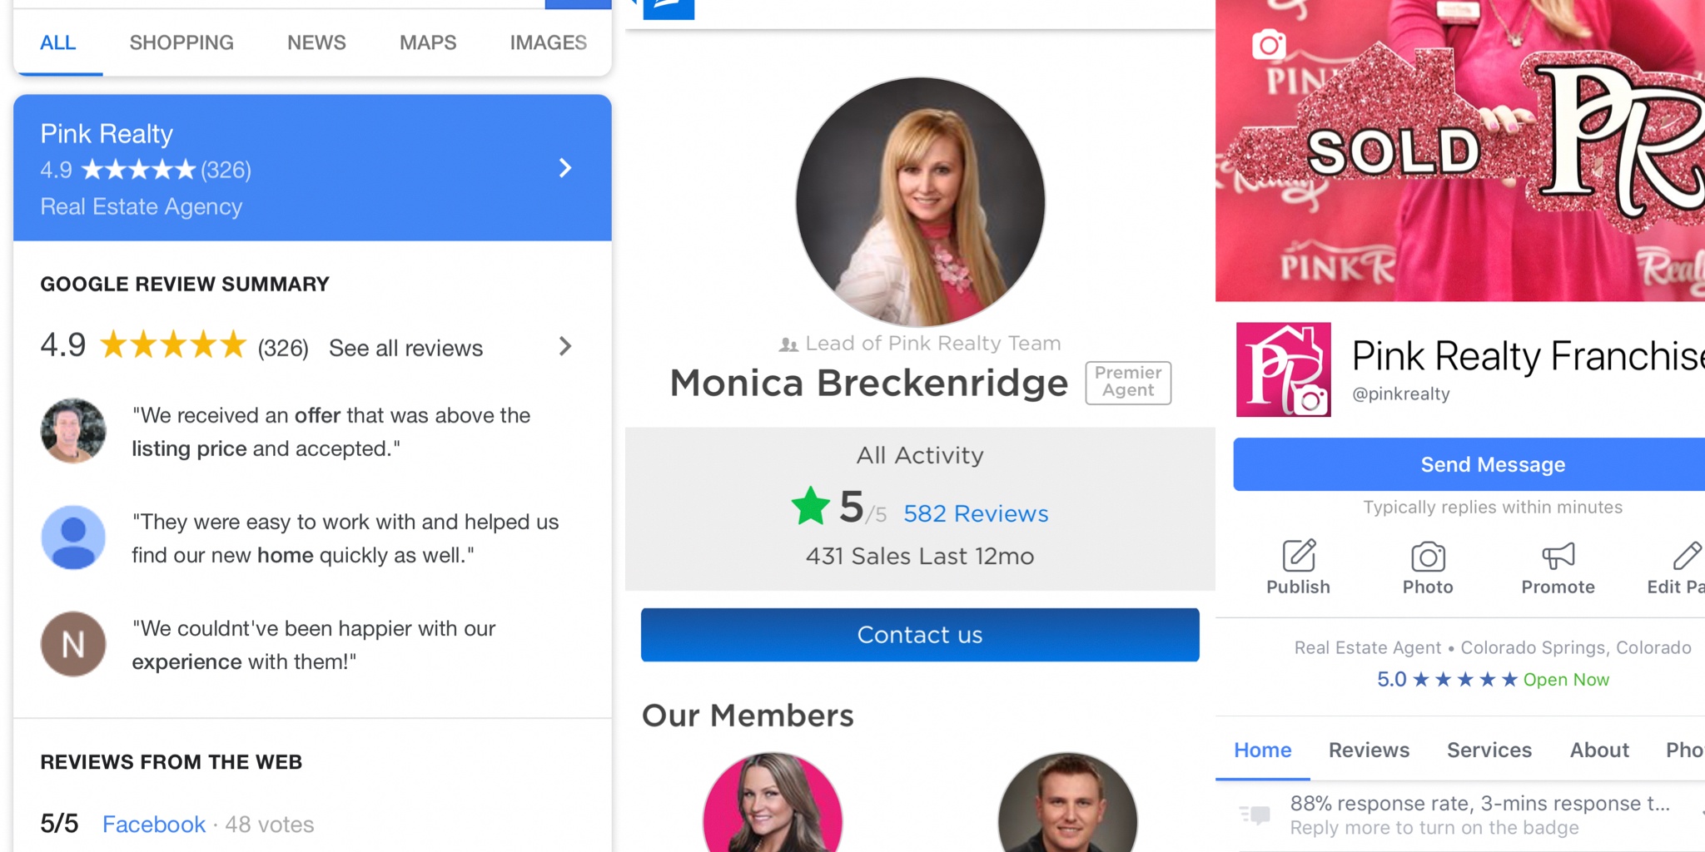The width and height of the screenshot is (1705, 852).
Task: Tap the first reviewer's avatar photo
Action: (x=73, y=431)
